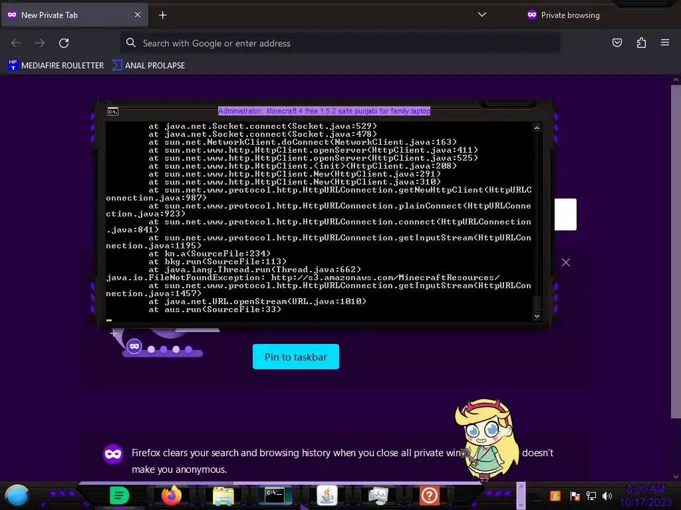Click 'NetworkClient.doConnect' stack trace line

[x=303, y=142]
